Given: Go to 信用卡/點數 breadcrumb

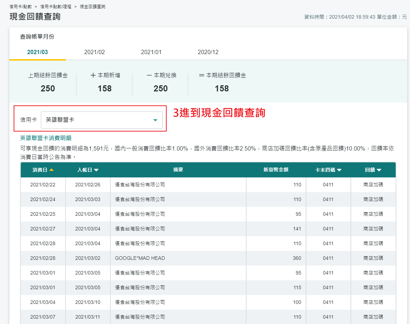Looking at the screenshot, I should [x=20, y=6].
